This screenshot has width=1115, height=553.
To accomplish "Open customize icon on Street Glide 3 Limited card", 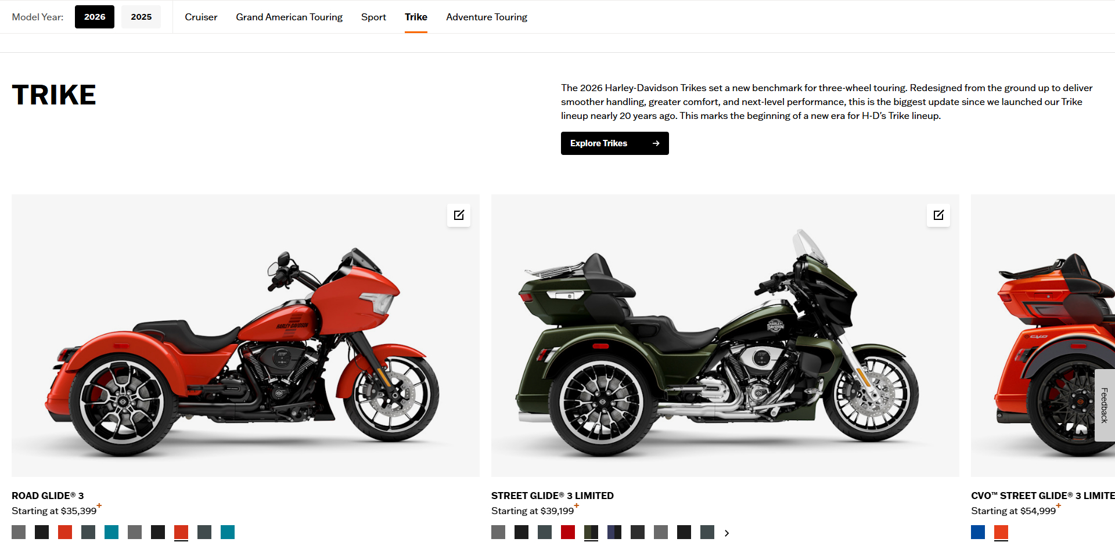I will [938, 215].
